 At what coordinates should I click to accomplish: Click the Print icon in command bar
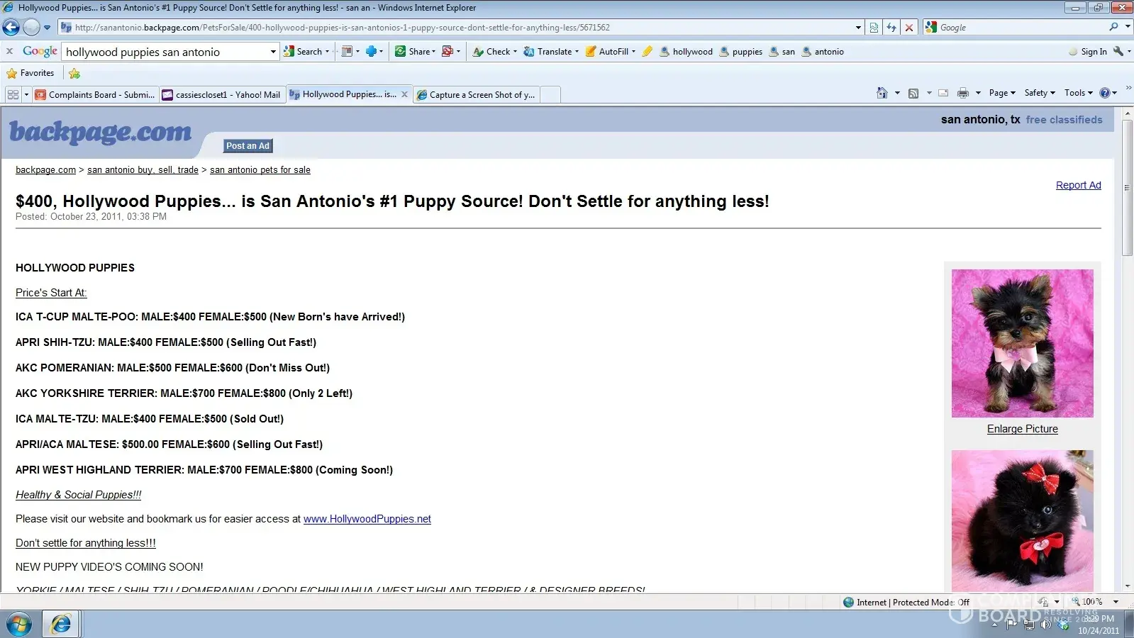pyautogui.click(x=962, y=93)
